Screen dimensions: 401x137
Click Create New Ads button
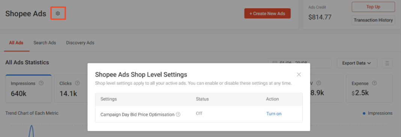[x=267, y=14]
